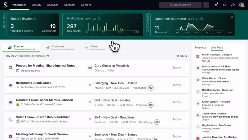Click the deal score 92 badge
The width and height of the screenshot is (248, 140).
pyautogui.click(x=151, y=88)
